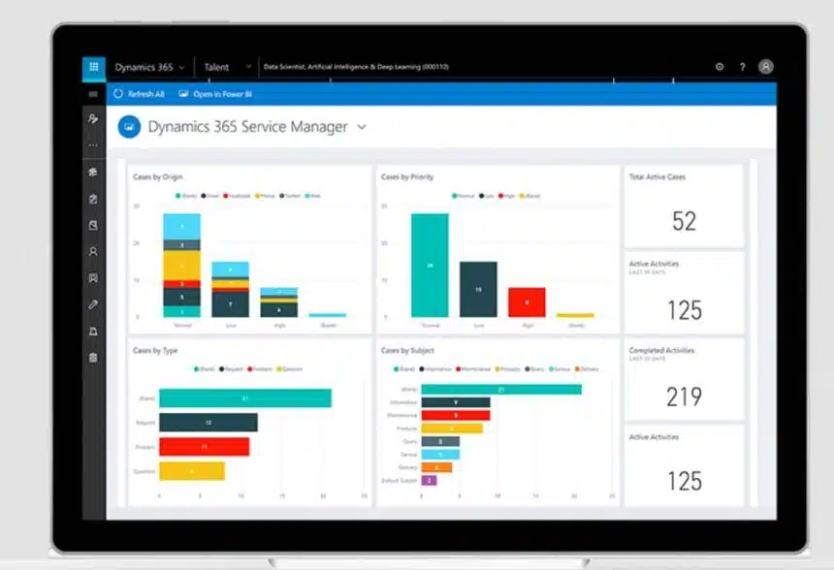
Task: Open the dropdown next to Dynamics 365 Service Manager
Action: [x=361, y=127]
